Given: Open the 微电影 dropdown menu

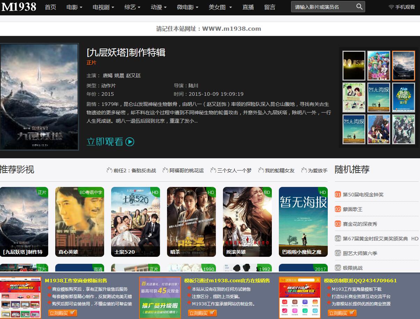Looking at the screenshot, I should tap(188, 7).
